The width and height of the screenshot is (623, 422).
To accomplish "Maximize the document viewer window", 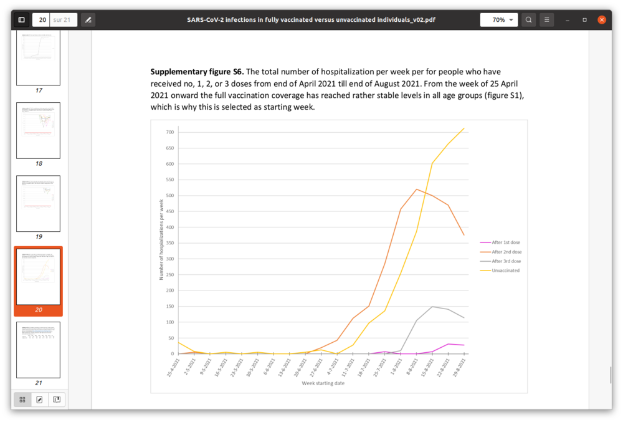I will tap(584, 20).
